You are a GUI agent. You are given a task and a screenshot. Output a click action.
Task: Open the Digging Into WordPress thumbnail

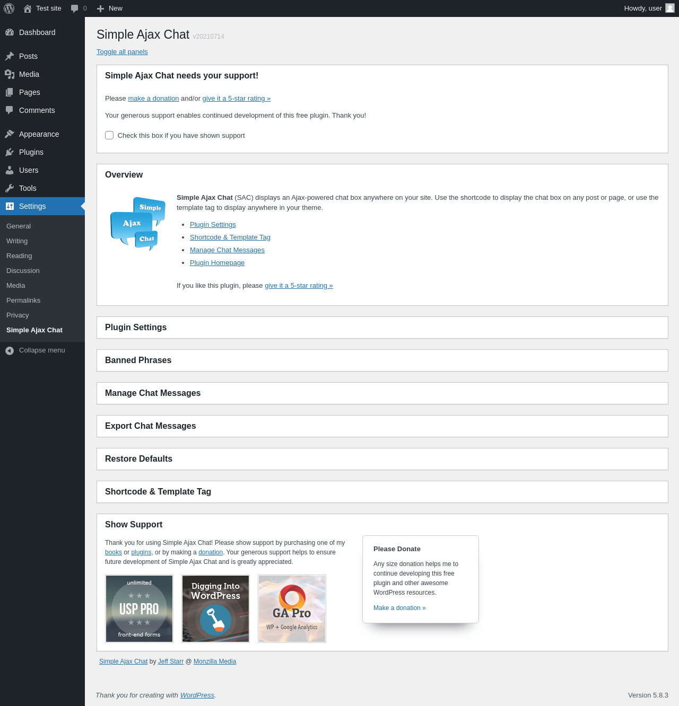tap(216, 609)
